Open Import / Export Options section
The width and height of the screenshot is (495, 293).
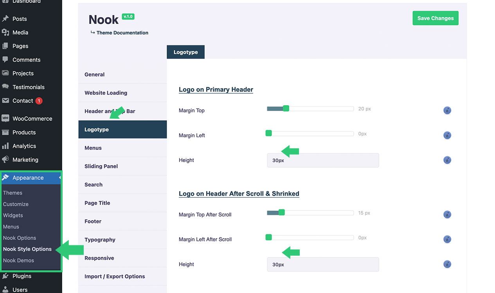[115, 277]
